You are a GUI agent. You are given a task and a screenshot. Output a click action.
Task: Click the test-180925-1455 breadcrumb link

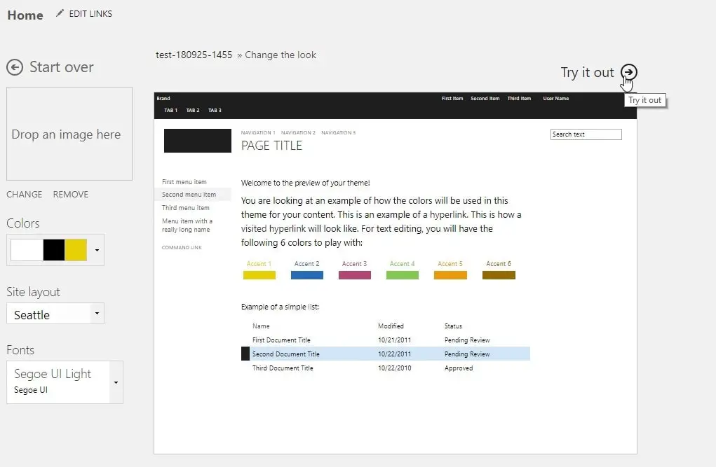194,55
